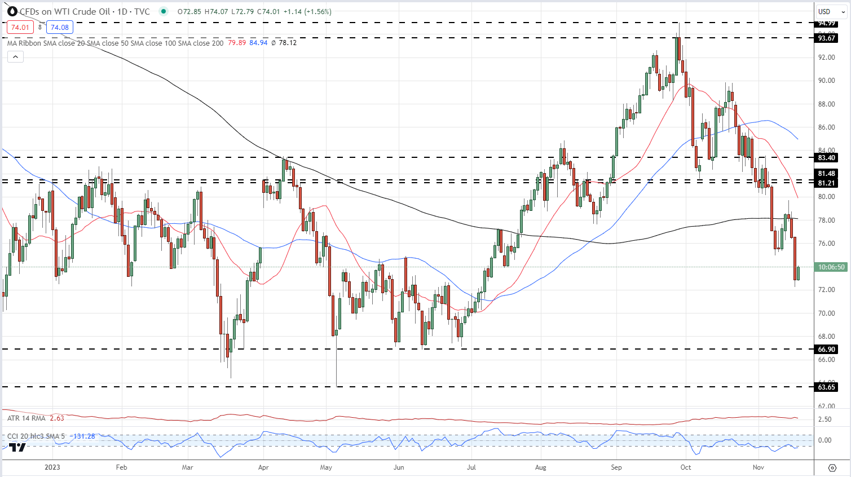This screenshot has width=851, height=477.
Task: Click the 63.65 horizontal line price label
Action: (x=827, y=387)
